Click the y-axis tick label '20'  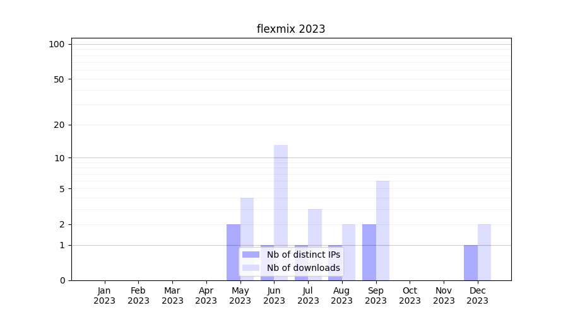click(x=59, y=125)
